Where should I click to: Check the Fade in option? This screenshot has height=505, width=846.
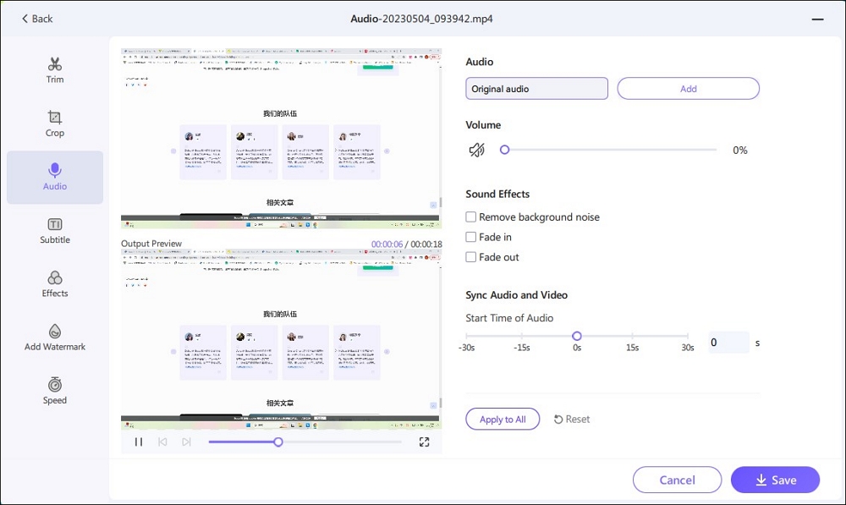pos(471,237)
